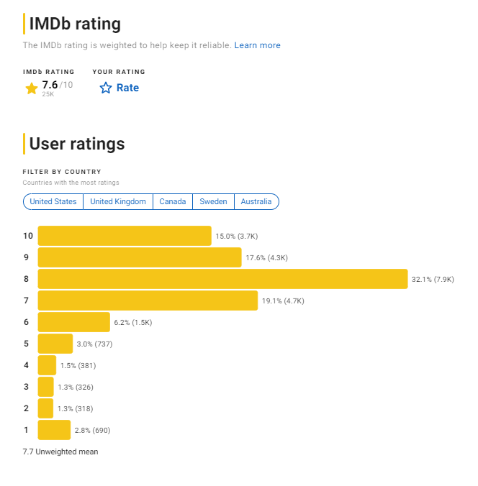Click the 7-star rating bar
This screenshot has height=486, width=478.
click(x=148, y=301)
